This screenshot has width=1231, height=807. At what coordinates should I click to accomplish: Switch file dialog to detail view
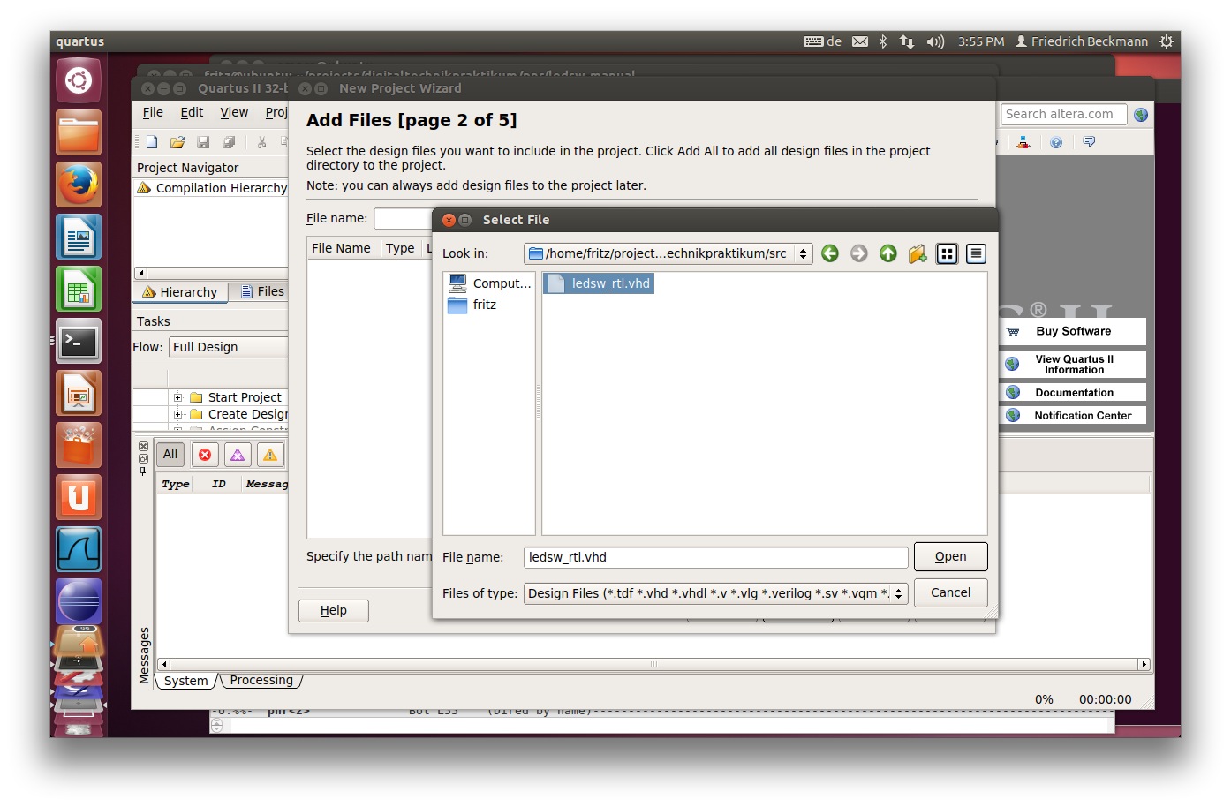coord(976,254)
